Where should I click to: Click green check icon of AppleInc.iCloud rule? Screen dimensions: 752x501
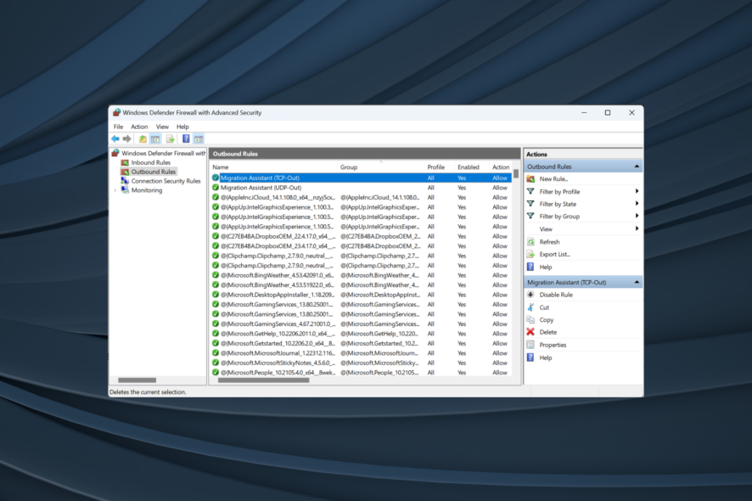coord(216,197)
